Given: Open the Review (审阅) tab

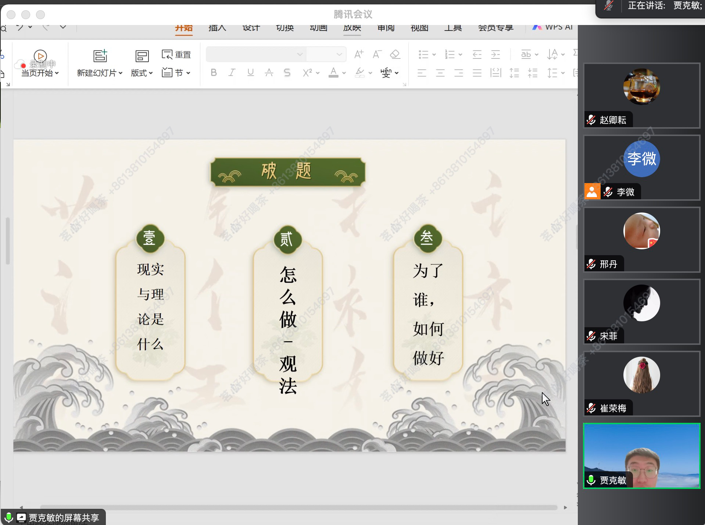Looking at the screenshot, I should tap(386, 28).
